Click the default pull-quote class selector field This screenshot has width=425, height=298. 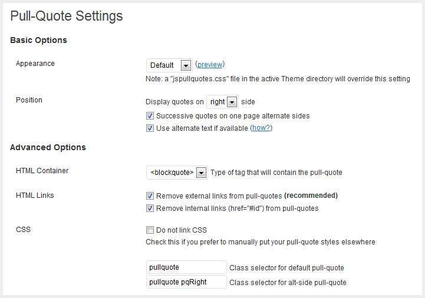pos(186,267)
